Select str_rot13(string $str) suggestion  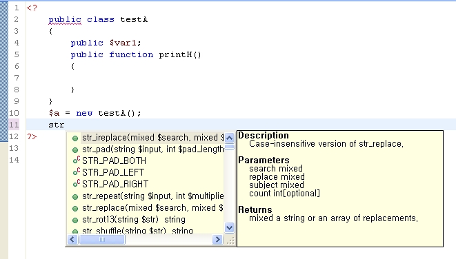click(x=146, y=220)
